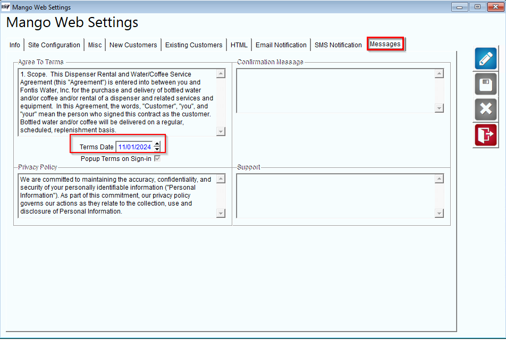Switch to the Site Configuration tab
Screen dimensions: 506x340
click(54, 45)
